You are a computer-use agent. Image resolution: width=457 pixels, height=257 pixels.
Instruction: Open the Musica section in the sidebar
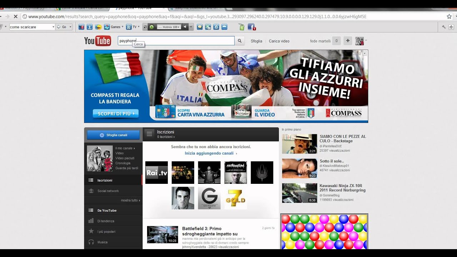point(102,242)
